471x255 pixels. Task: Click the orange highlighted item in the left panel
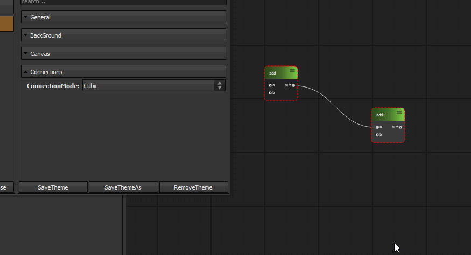(6, 24)
